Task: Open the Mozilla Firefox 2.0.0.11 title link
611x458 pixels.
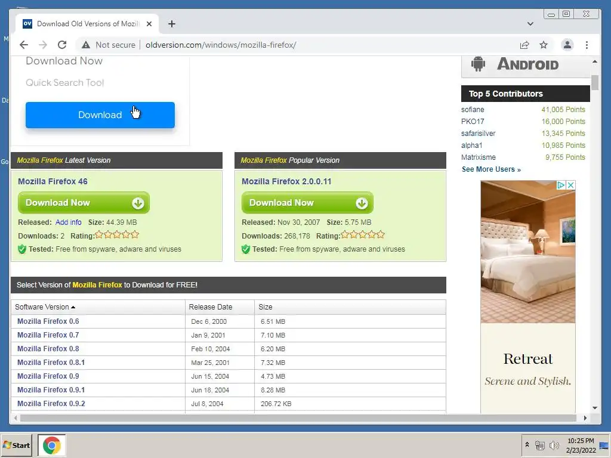Action: [286, 181]
